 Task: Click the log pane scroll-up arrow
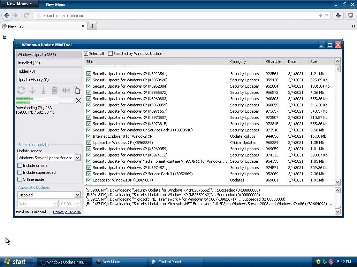337,190
